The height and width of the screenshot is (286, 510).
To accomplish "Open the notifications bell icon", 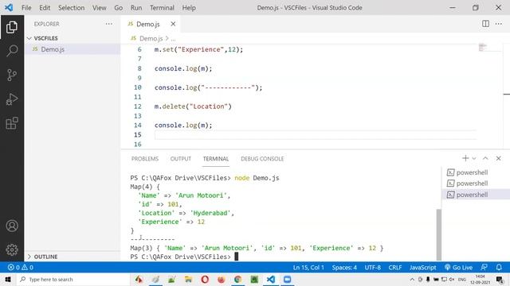I will pos(499,268).
